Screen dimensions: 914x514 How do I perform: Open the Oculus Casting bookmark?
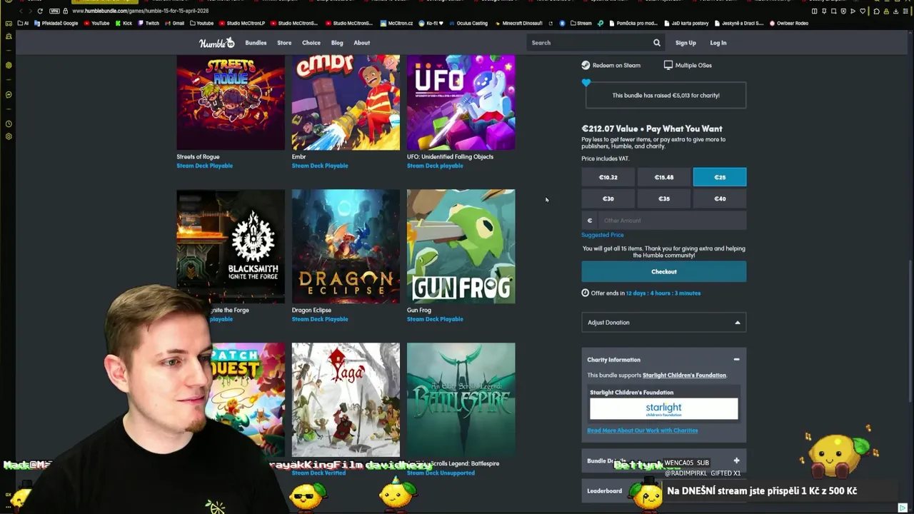coord(468,23)
